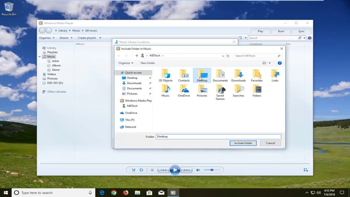
Task: Select Desktop under Quick access
Action: [132, 78]
